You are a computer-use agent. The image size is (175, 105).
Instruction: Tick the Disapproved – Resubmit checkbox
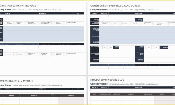(39, 54)
